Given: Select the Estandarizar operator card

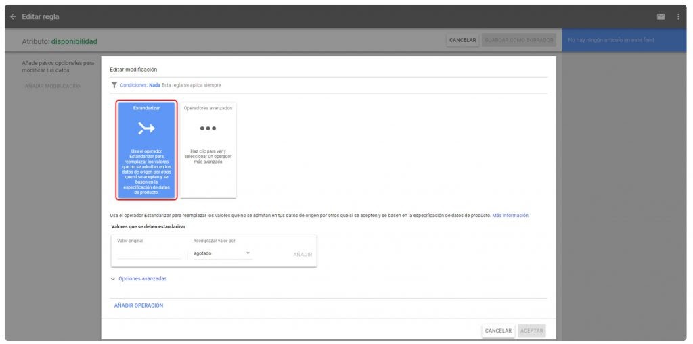Looking at the screenshot, I should pyautogui.click(x=147, y=150).
